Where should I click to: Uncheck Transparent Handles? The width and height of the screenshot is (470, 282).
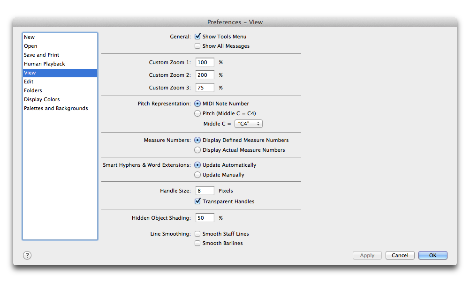click(197, 201)
